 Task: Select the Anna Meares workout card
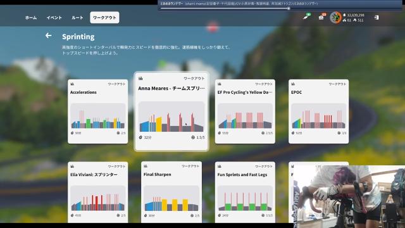[171, 111]
